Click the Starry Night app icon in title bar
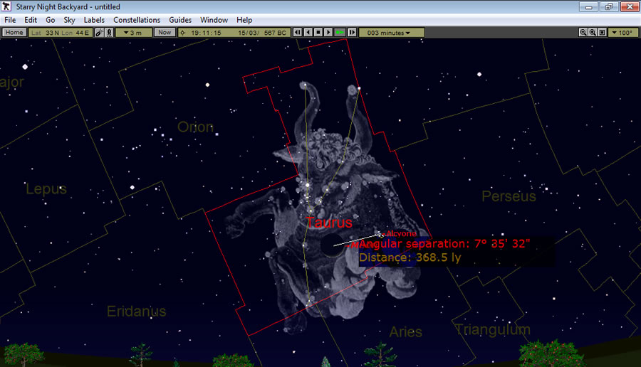 (x=6, y=6)
